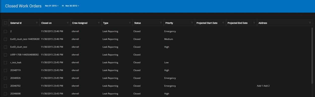Open filter icon on Crew Assigned column
The height and width of the screenshot is (97, 315).
point(99,23)
